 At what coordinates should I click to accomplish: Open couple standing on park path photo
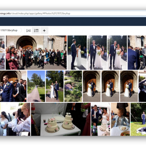(55, 86)
